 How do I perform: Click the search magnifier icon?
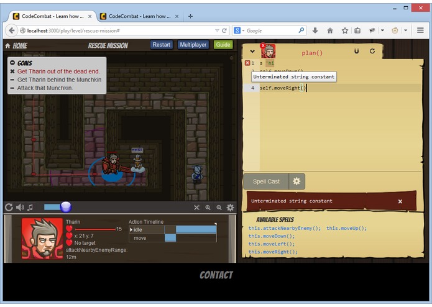click(x=301, y=30)
